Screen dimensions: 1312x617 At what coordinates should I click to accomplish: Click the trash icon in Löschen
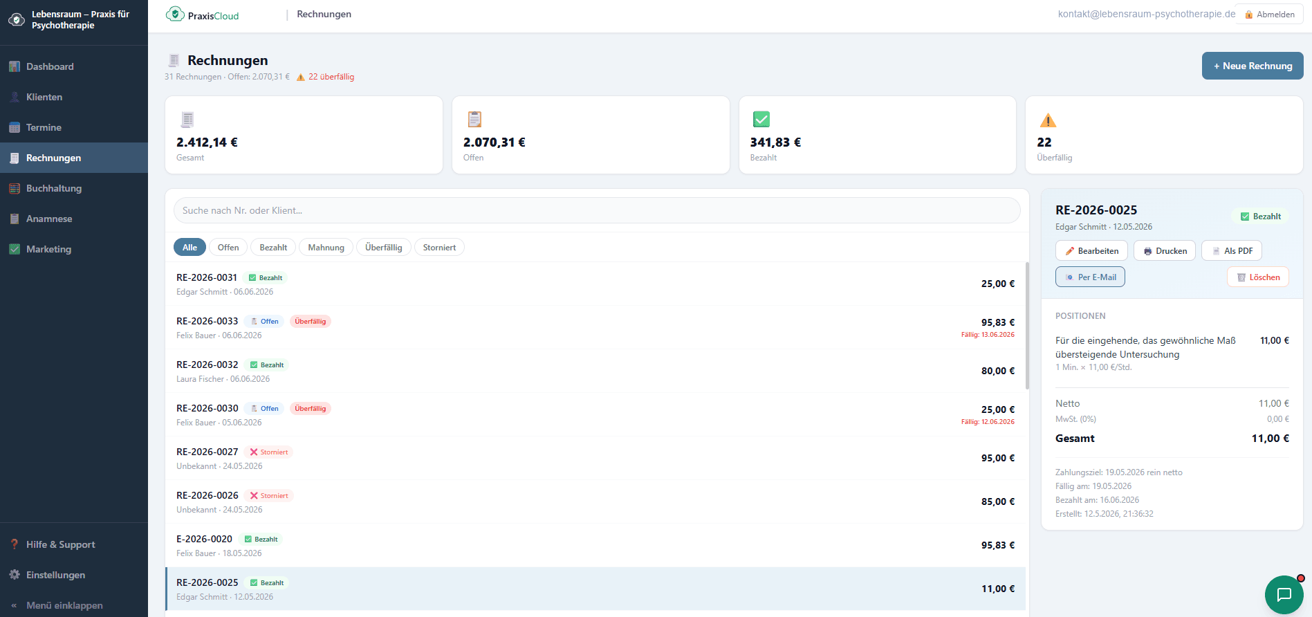1241,277
